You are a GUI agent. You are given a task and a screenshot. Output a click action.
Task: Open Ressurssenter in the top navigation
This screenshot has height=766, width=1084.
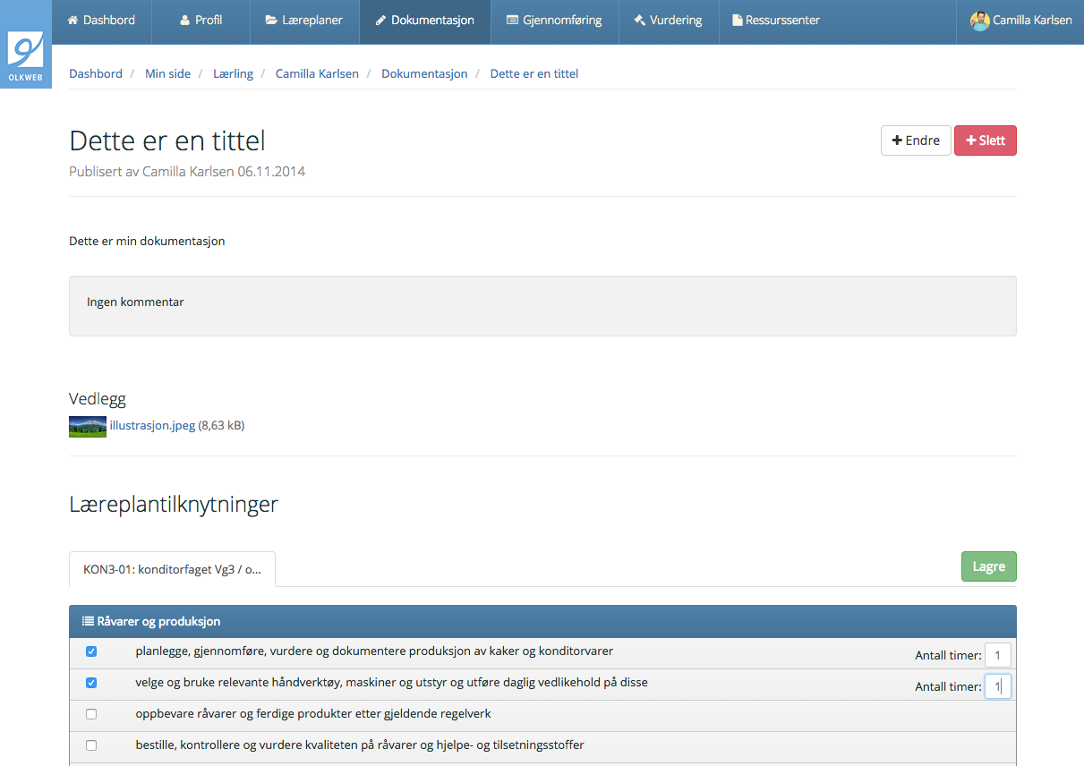(x=775, y=20)
